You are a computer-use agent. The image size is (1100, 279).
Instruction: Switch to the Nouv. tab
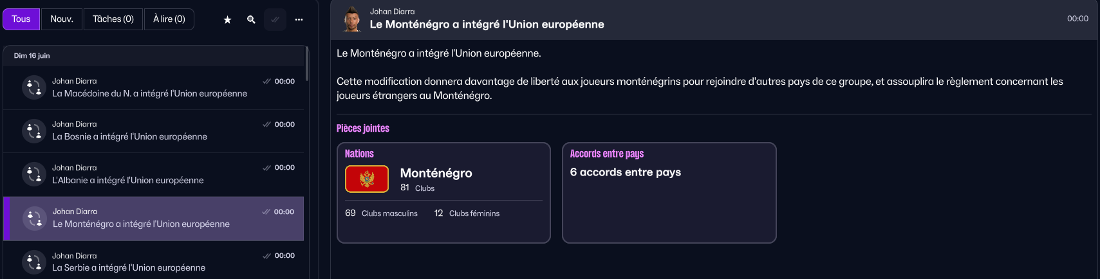(62, 19)
